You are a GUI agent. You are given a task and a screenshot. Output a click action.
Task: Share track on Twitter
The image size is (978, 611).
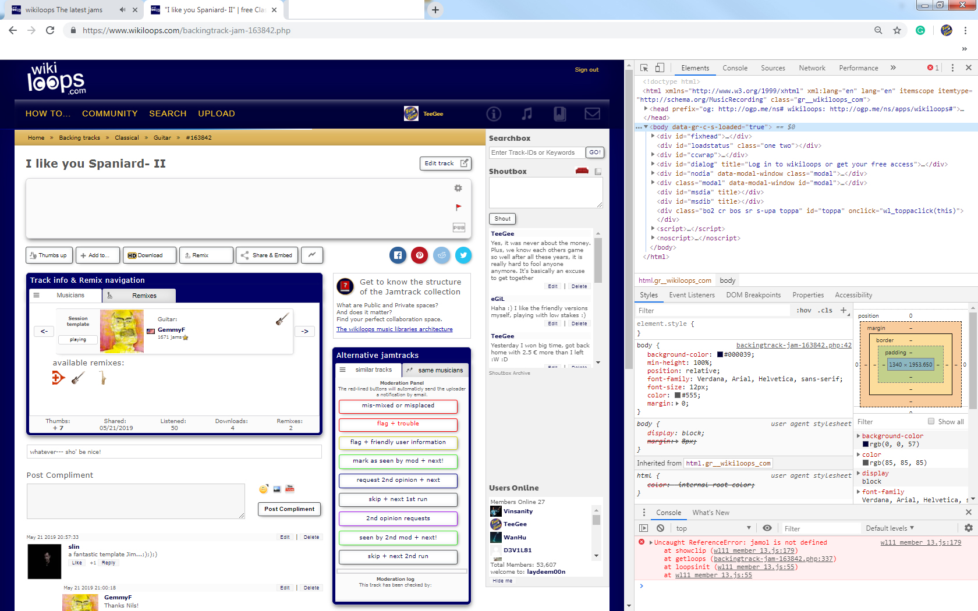click(463, 255)
